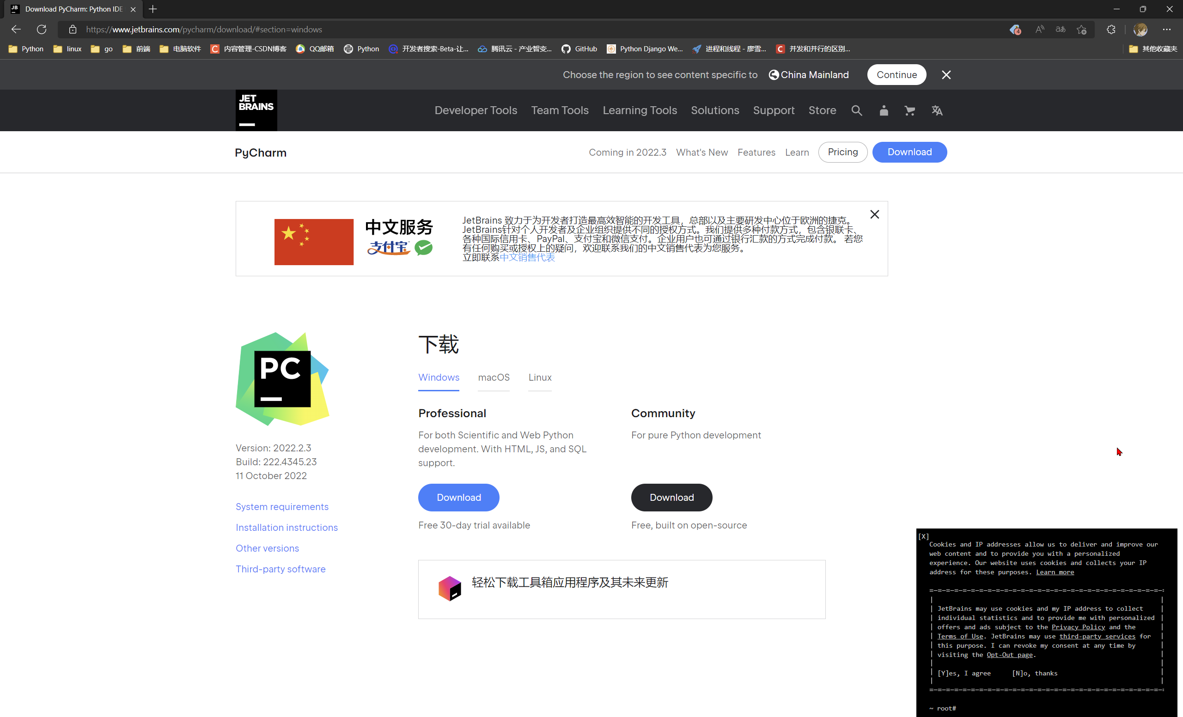1183x717 pixels.
Task: Open the Team Tools menu
Action: tap(560, 110)
